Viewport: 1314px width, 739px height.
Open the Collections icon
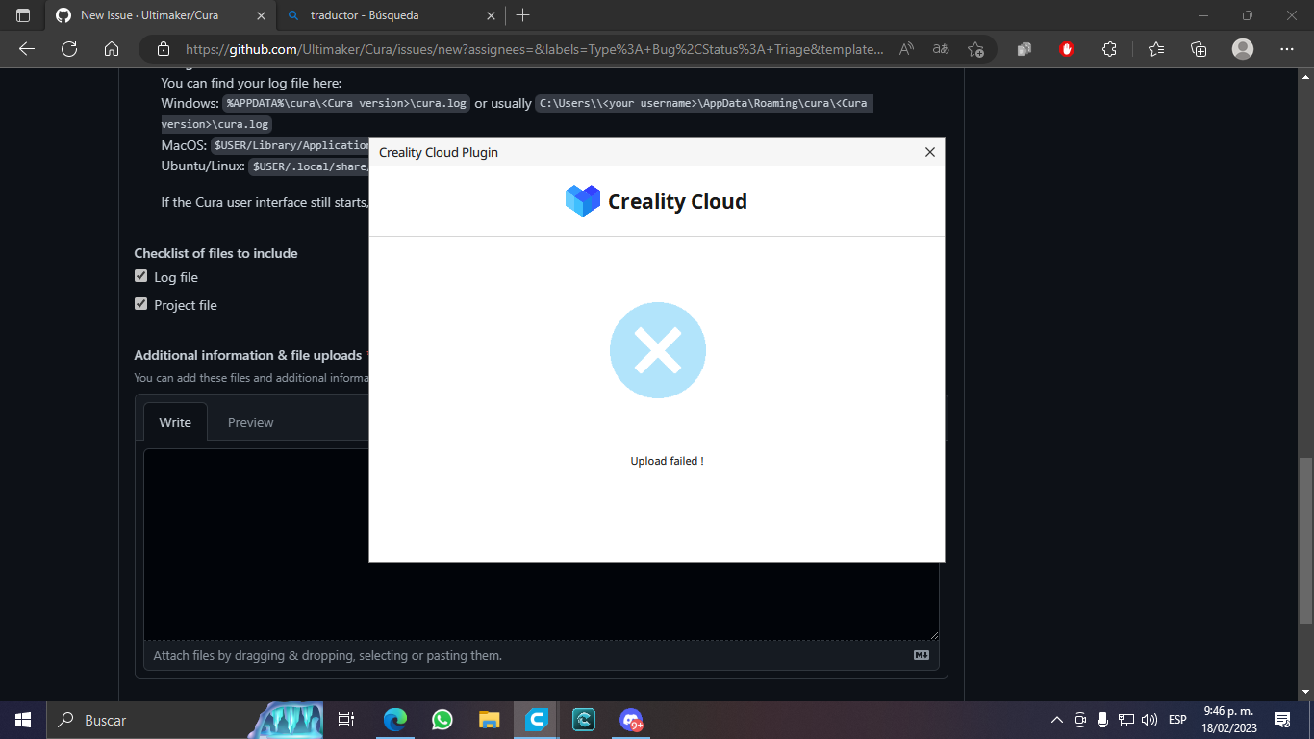(1199, 48)
